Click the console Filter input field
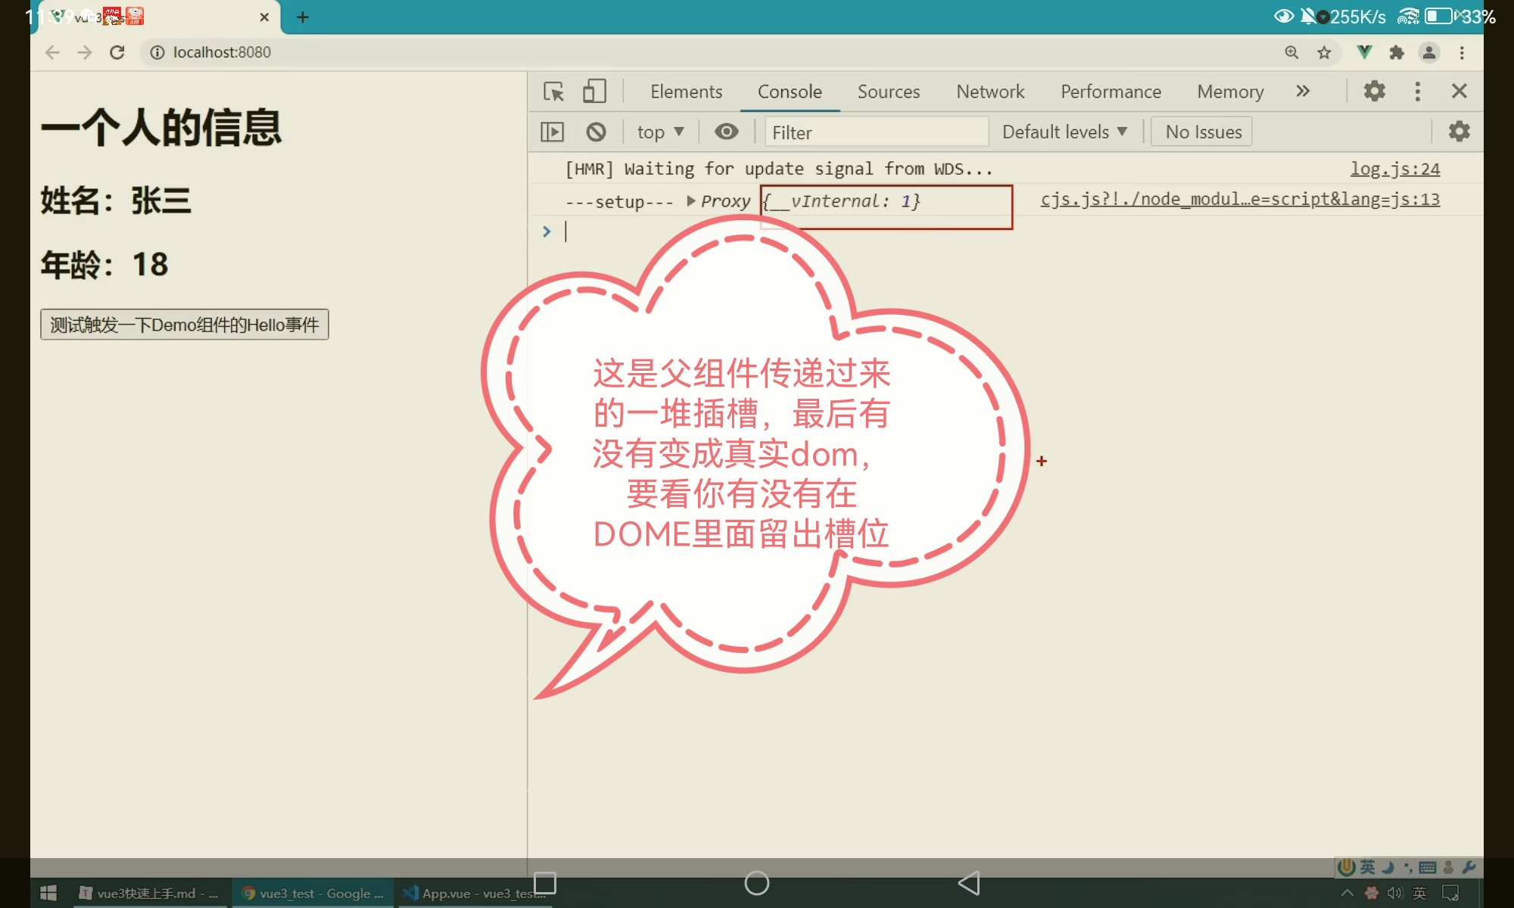The width and height of the screenshot is (1514, 908). [875, 132]
